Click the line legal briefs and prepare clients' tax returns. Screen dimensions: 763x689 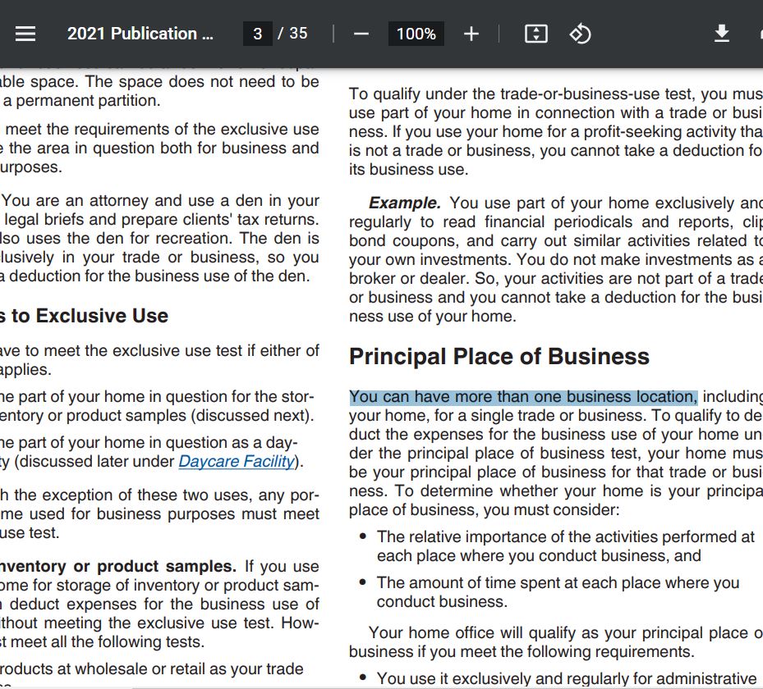click(x=162, y=220)
